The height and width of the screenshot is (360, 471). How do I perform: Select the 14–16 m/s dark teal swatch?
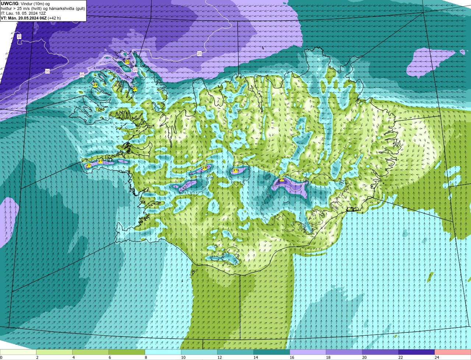pyautogui.click(x=272, y=352)
